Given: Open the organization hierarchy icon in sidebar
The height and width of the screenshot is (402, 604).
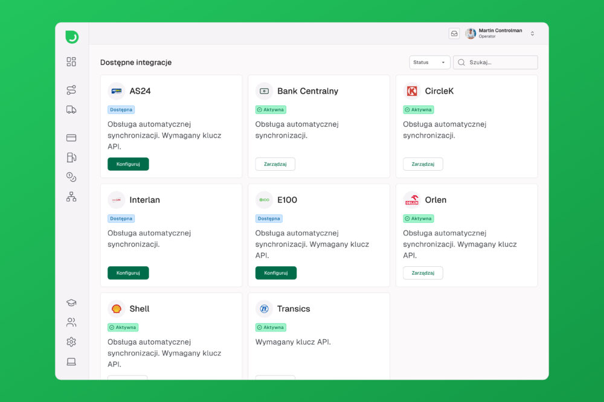Looking at the screenshot, I should click(71, 197).
